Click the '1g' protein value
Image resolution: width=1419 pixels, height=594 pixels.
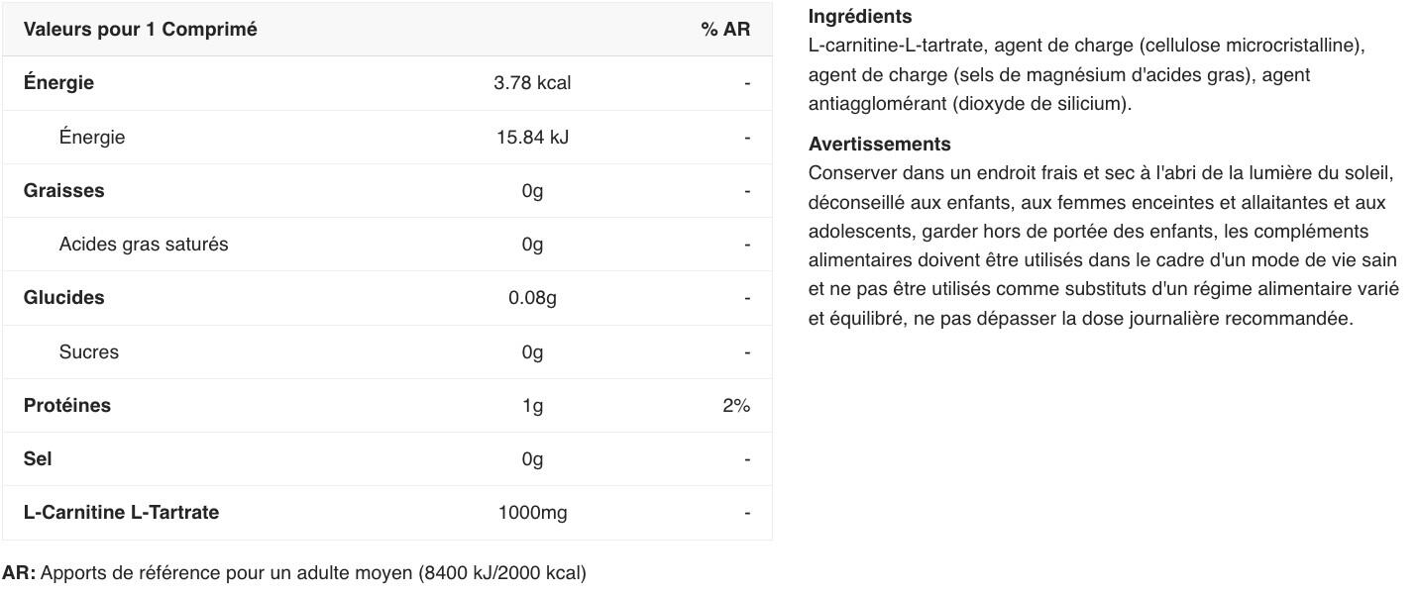click(x=532, y=406)
